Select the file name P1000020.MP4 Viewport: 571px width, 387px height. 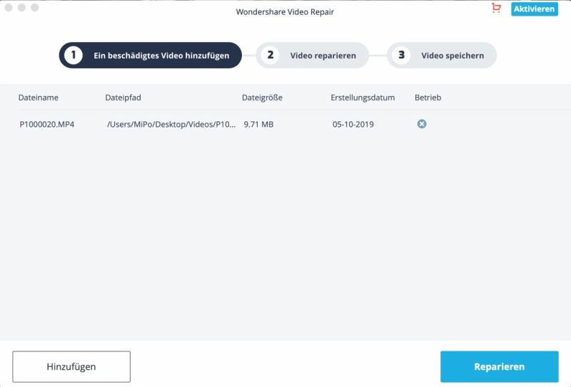point(47,125)
